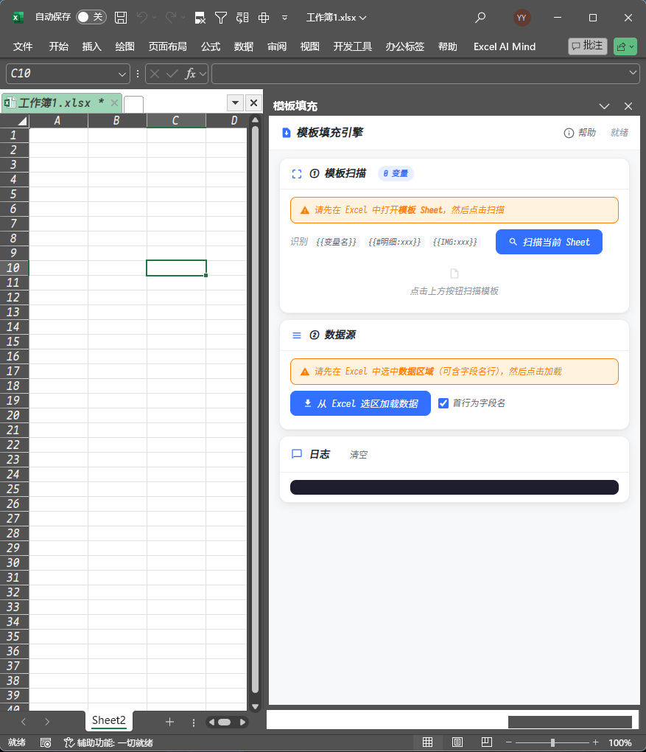646x752 pixels.
Task: Open the quick access toolbar customize dropdown
Action: point(284,18)
